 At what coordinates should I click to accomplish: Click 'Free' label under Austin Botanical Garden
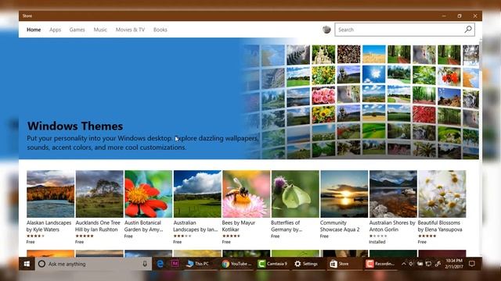pyautogui.click(x=128, y=236)
